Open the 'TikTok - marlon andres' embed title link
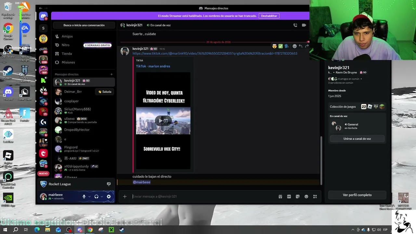 [x=153, y=66]
